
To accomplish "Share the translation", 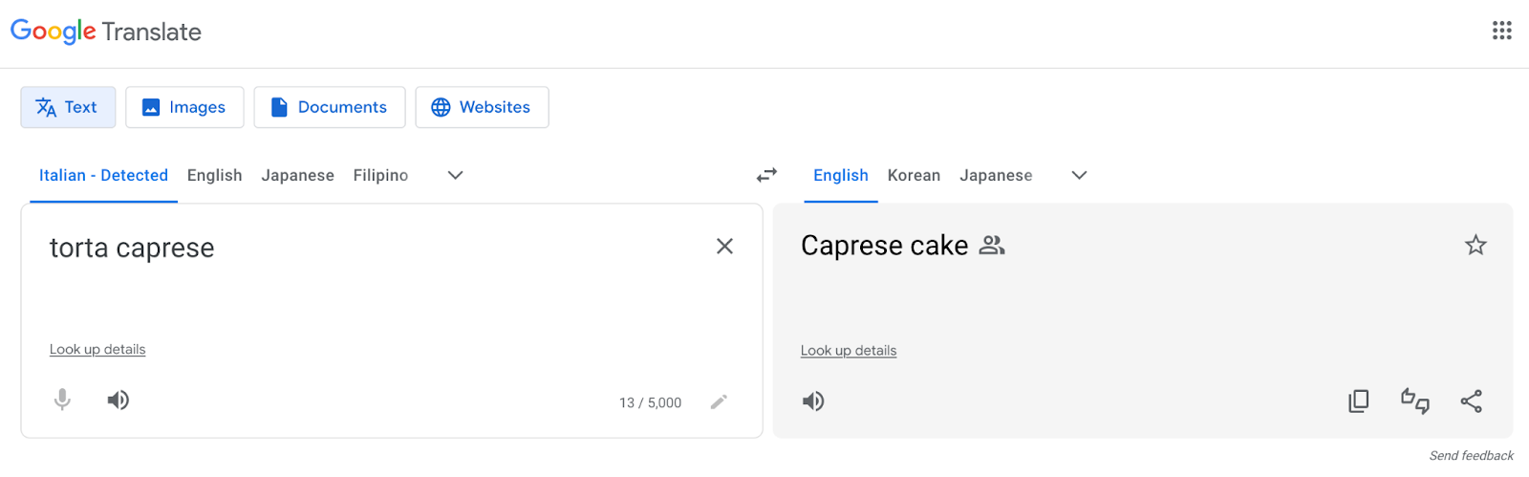I will [x=1471, y=401].
